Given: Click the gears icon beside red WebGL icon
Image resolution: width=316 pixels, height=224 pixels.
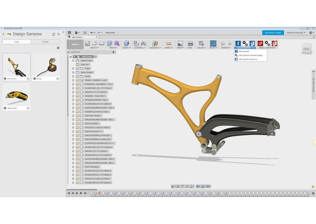Looking at the screenshot, I should point(267,44).
